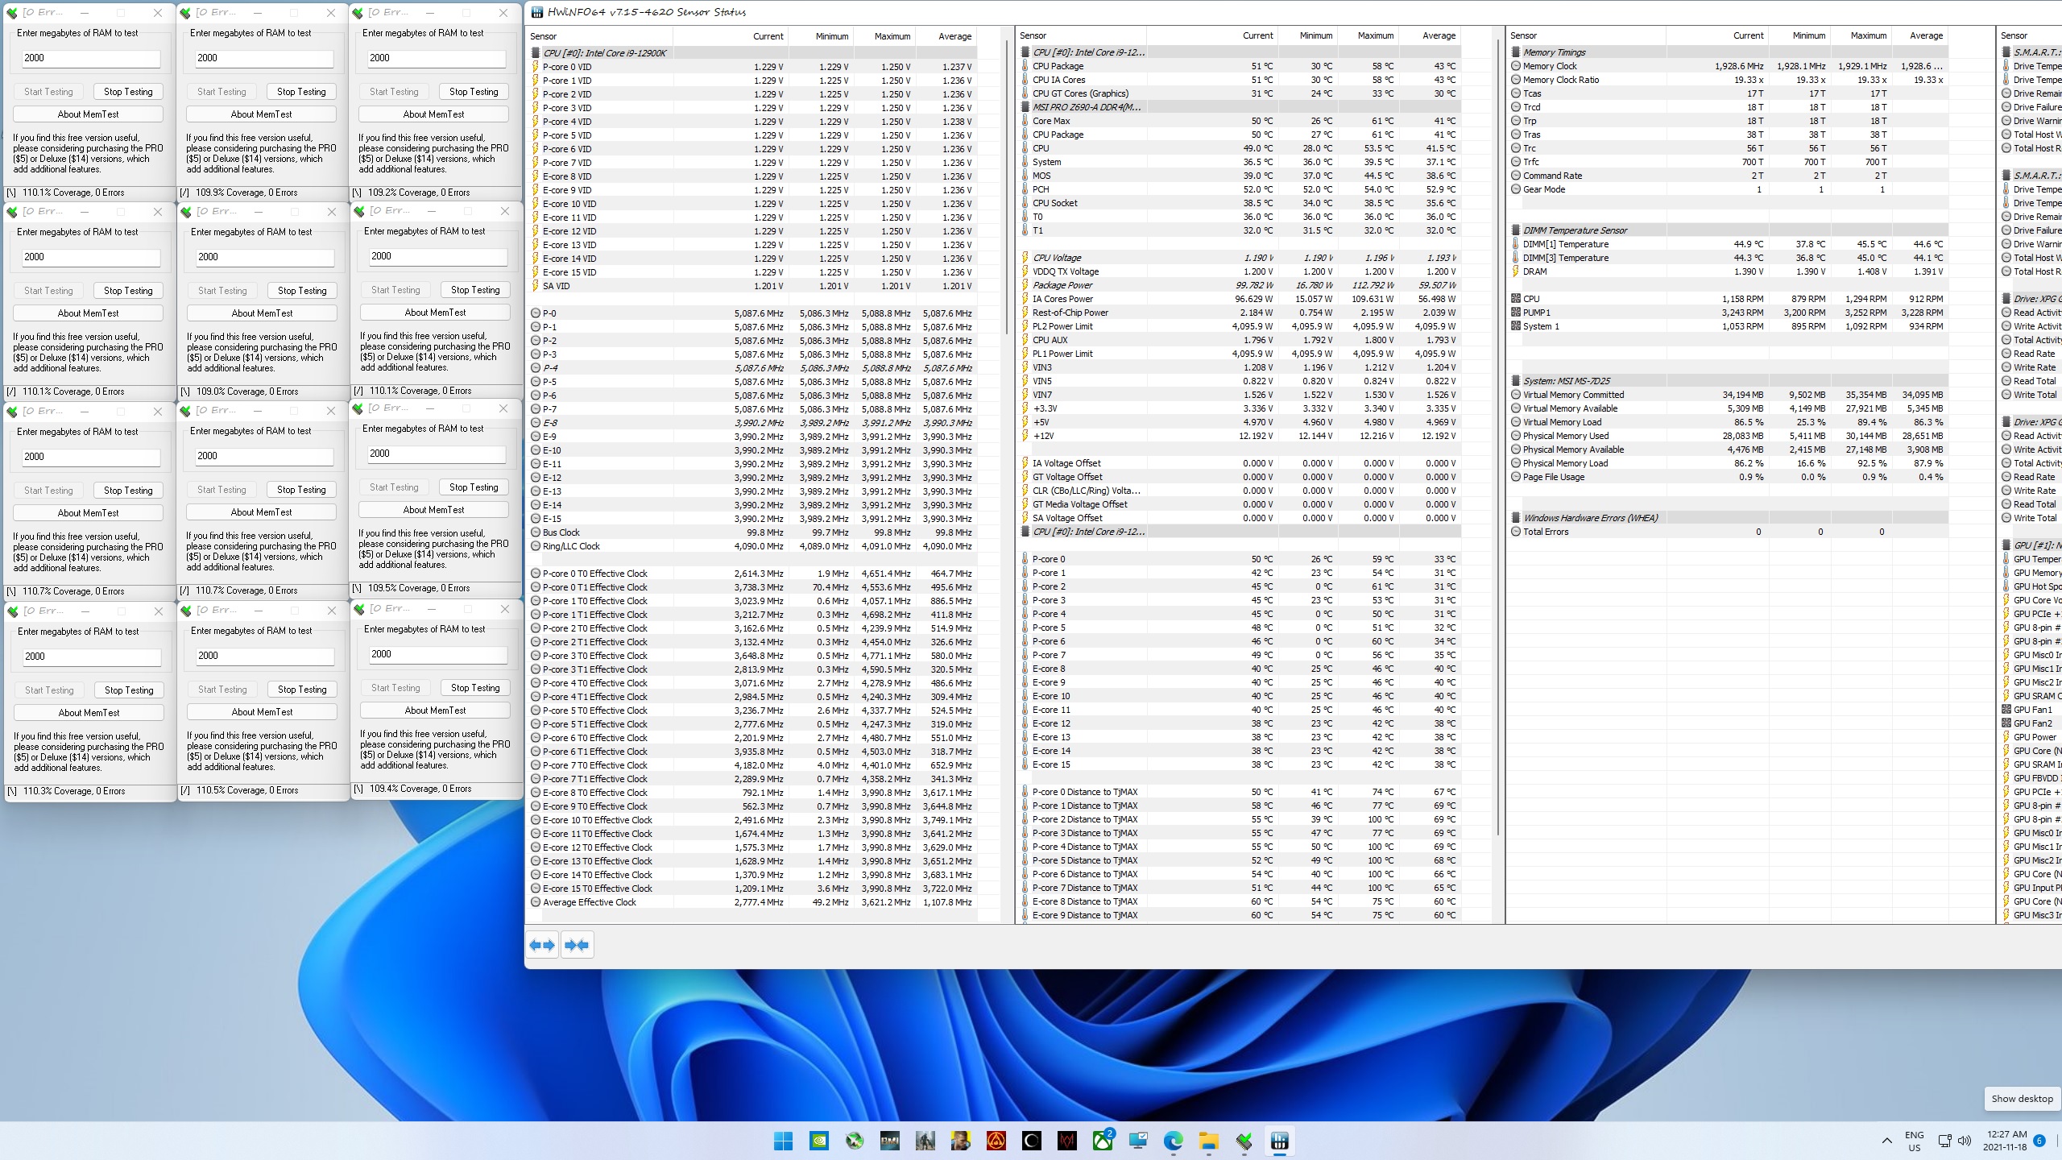Open the ENG US language switcher
Image resolution: width=2062 pixels, height=1160 pixels.
(x=1915, y=1141)
